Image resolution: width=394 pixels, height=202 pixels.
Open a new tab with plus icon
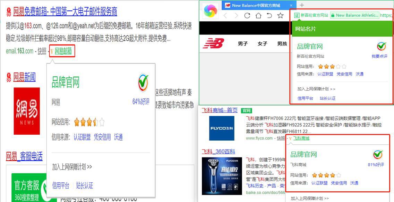302,5
